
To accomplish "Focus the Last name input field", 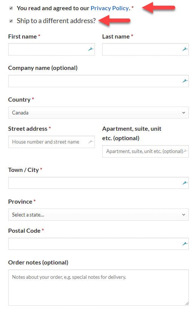I will pos(145,49).
